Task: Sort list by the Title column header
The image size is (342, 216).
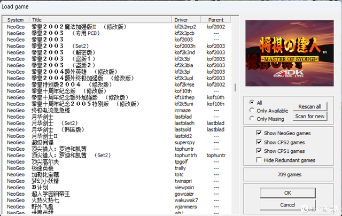Action: pyautogui.click(x=100, y=20)
